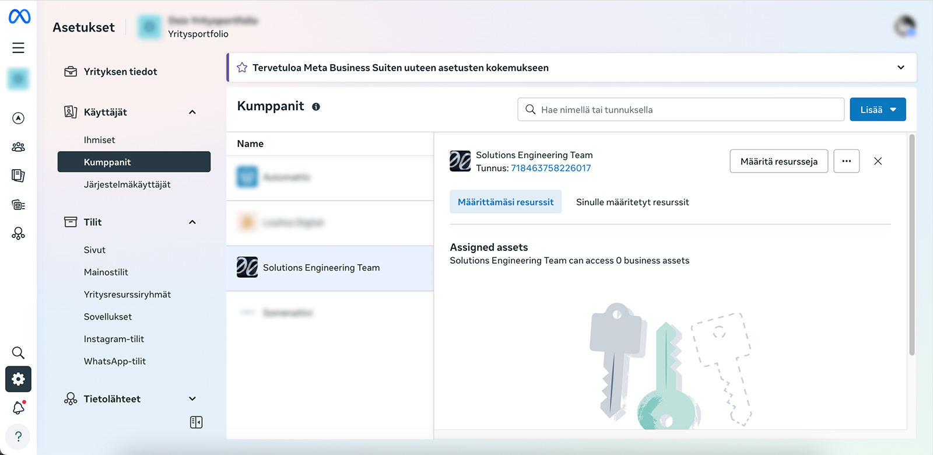Open notifications bell icon
Screen dimensions: 933x455
19,408
